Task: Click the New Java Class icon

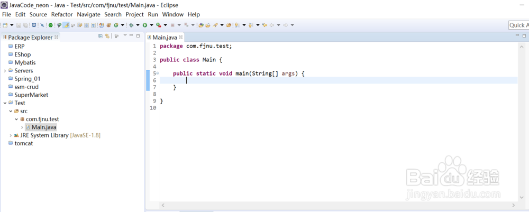Action: coord(116,25)
